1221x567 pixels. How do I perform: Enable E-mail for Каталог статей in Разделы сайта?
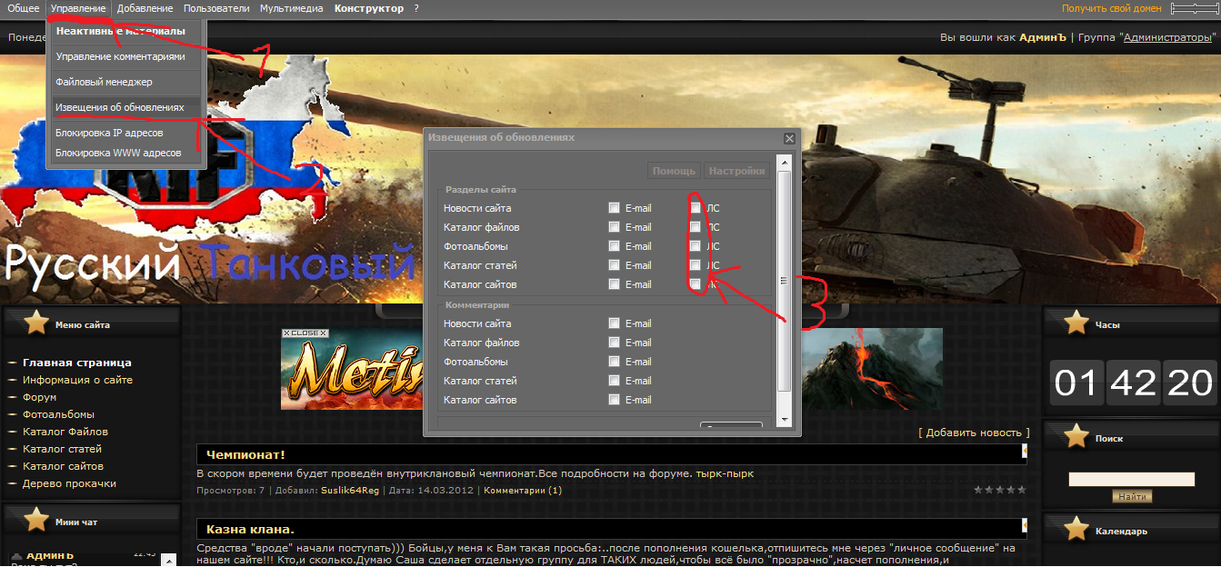pyautogui.click(x=614, y=265)
